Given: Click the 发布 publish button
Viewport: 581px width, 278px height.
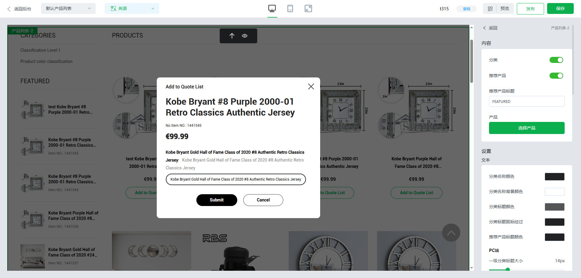Looking at the screenshot, I should [x=530, y=8].
